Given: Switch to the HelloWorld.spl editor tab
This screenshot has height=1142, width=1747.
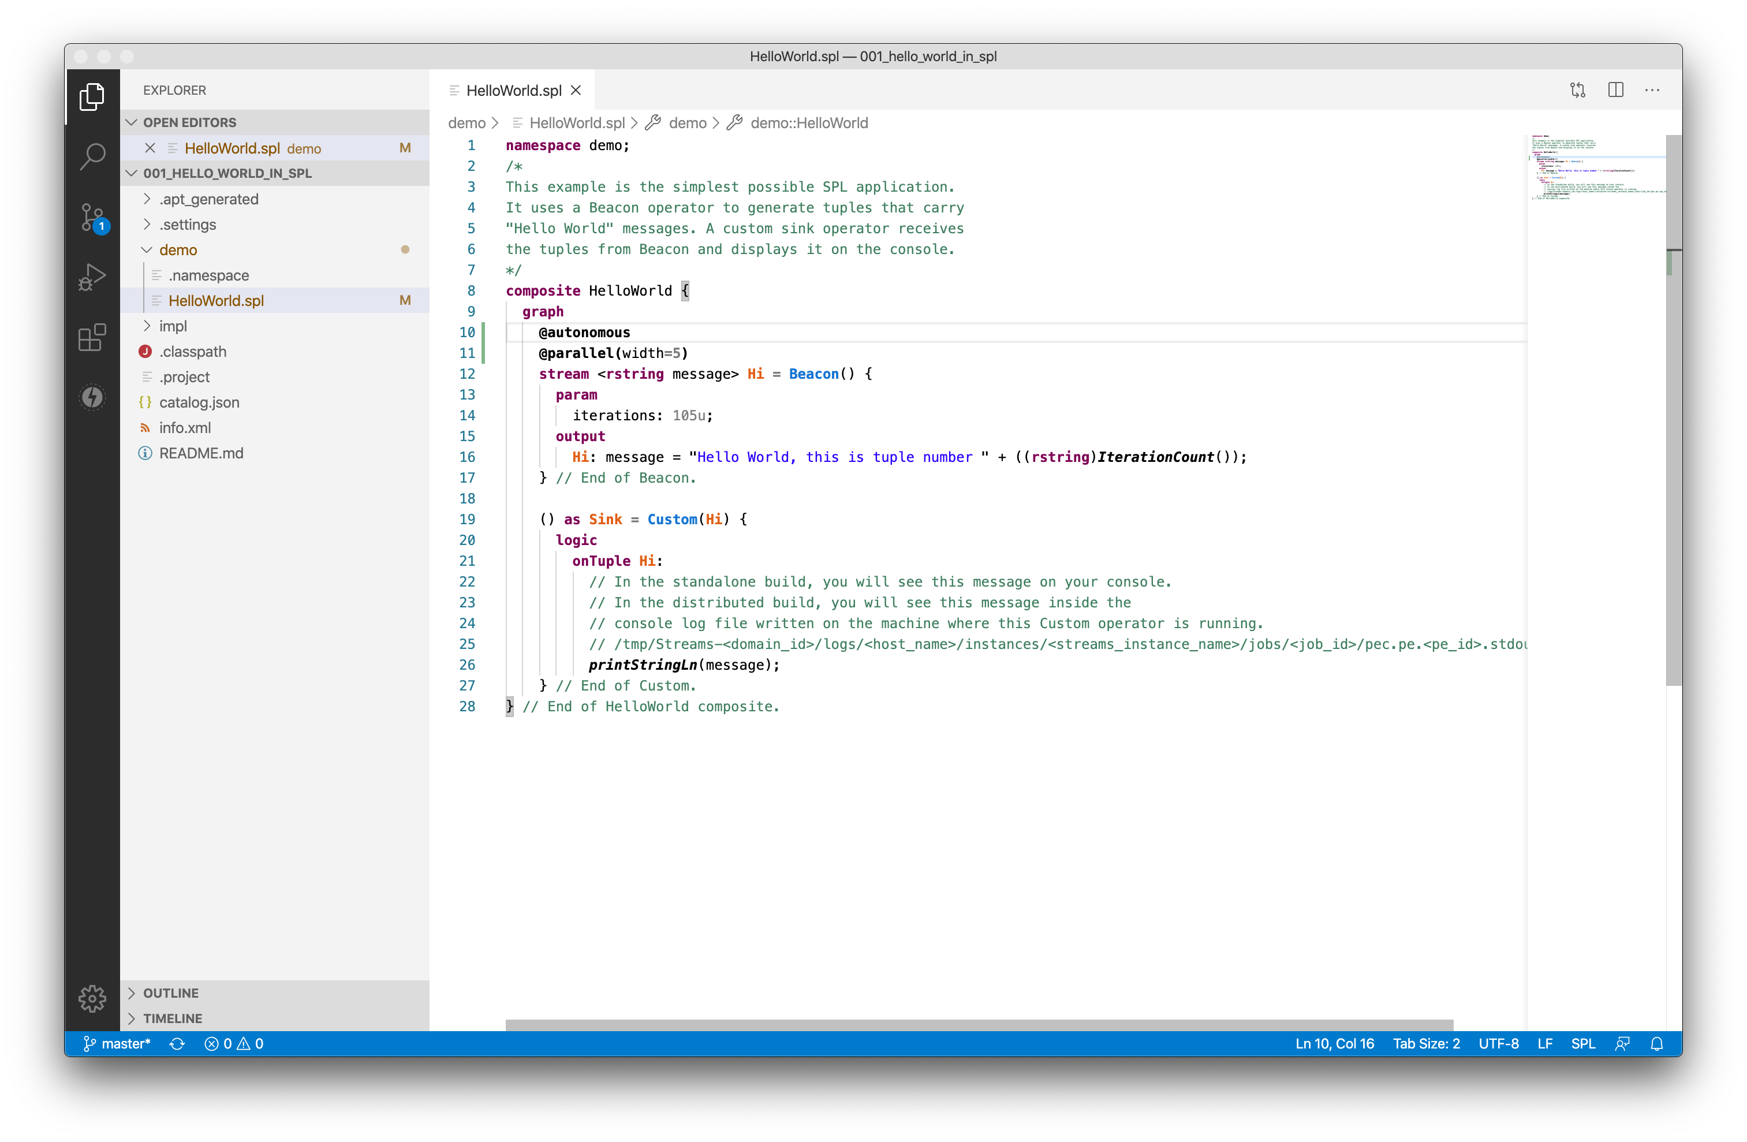Looking at the screenshot, I should click(x=514, y=89).
